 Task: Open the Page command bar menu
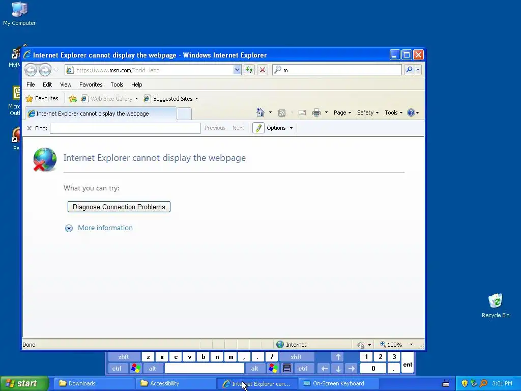coord(342,113)
